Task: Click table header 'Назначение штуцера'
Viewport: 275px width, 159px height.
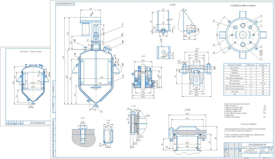Action: coord(234,65)
